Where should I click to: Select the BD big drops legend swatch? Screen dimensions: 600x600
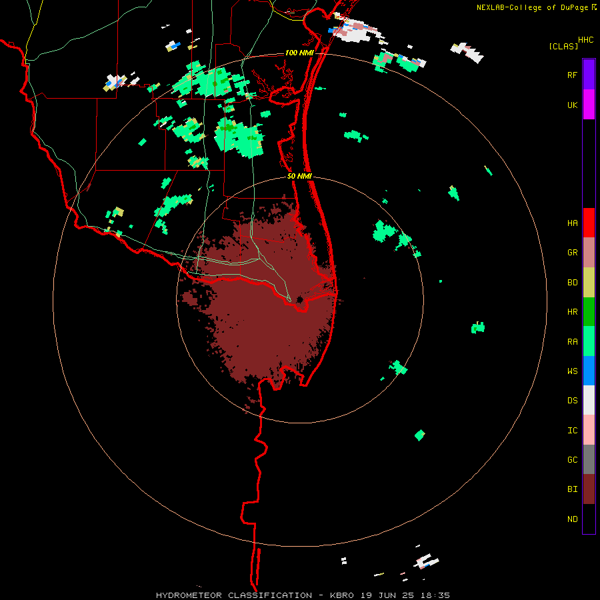589,283
